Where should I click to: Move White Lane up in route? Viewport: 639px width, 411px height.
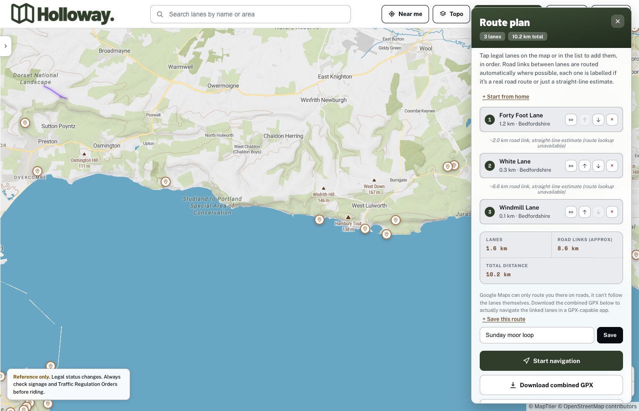pyautogui.click(x=585, y=166)
